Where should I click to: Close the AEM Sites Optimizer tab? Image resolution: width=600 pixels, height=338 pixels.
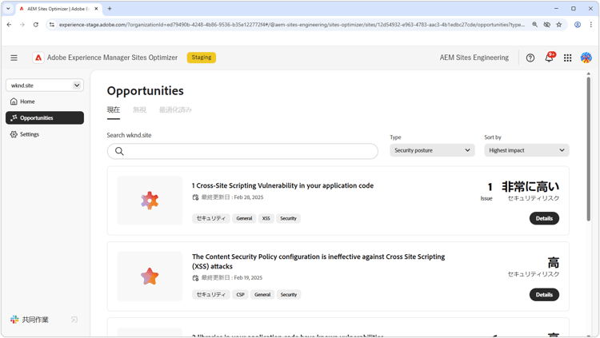[96, 9]
